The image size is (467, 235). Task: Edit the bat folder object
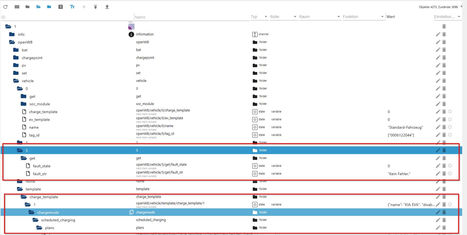point(438,50)
